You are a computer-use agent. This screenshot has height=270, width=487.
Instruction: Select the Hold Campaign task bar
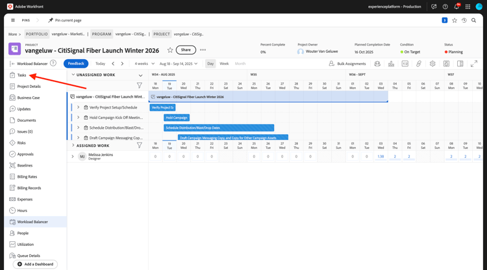177,118
